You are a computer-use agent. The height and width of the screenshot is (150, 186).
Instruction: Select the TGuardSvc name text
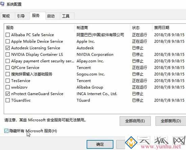pos(21,100)
